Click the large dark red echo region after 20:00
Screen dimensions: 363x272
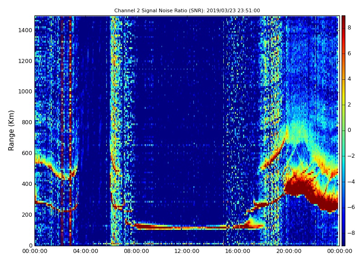310,193
